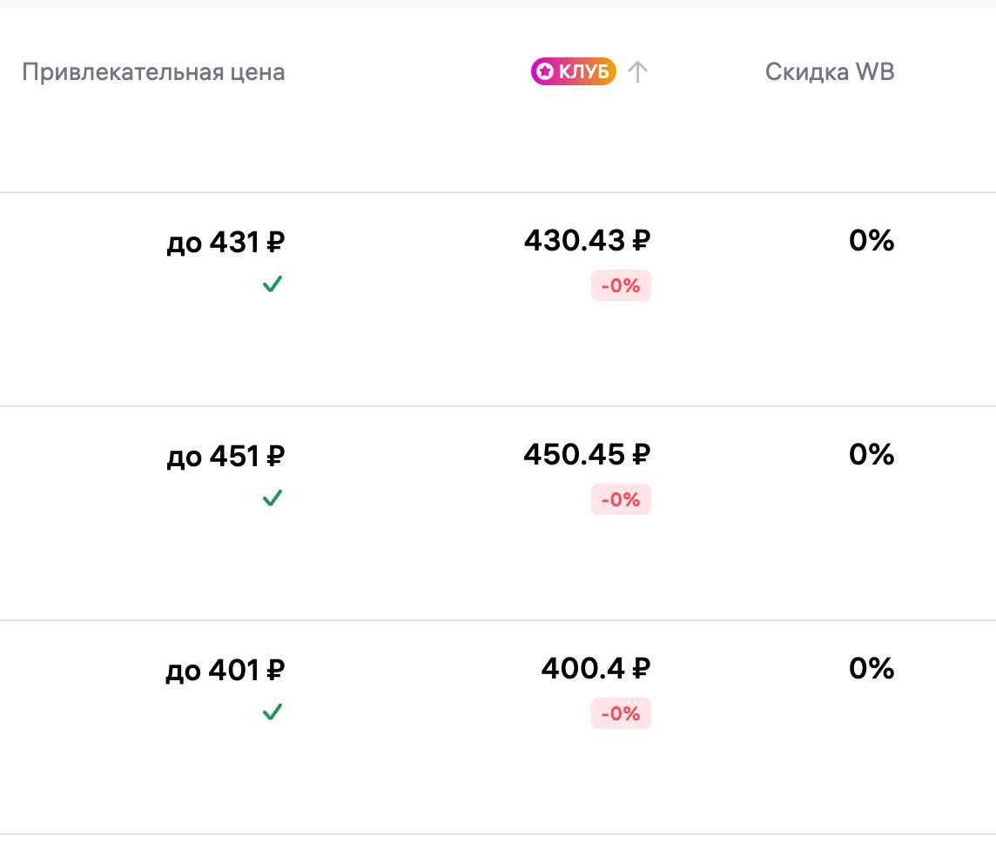Image resolution: width=996 pixels, height=849 pixels.
Task: Click the -0% badge under 450.45 ₽
Action: point(621,499)
